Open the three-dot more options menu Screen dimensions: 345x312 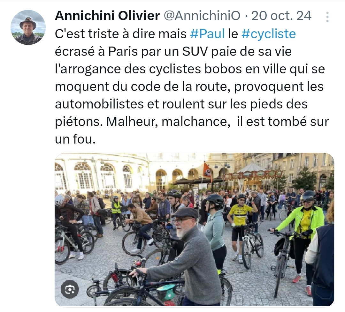[x=327, y=17]
